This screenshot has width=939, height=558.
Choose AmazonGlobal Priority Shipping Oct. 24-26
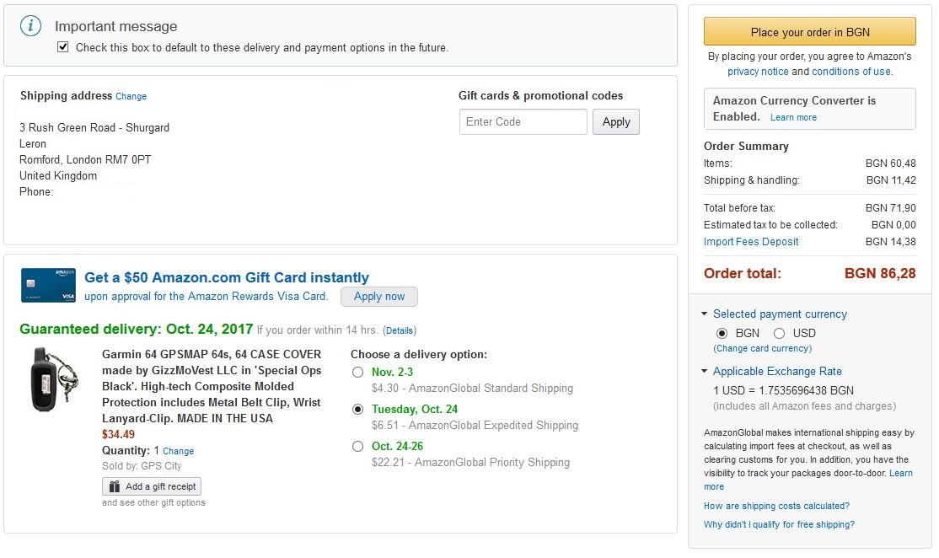click(x=358, y=446)
